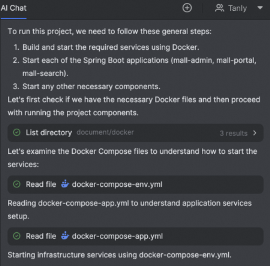Click the List directory label
Screen dimensions: 270x266
(49, 133)
